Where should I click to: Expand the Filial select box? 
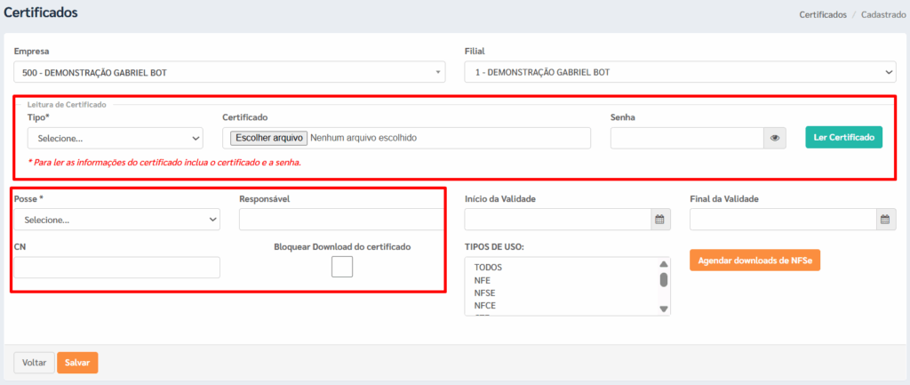[x=680, y=73]
